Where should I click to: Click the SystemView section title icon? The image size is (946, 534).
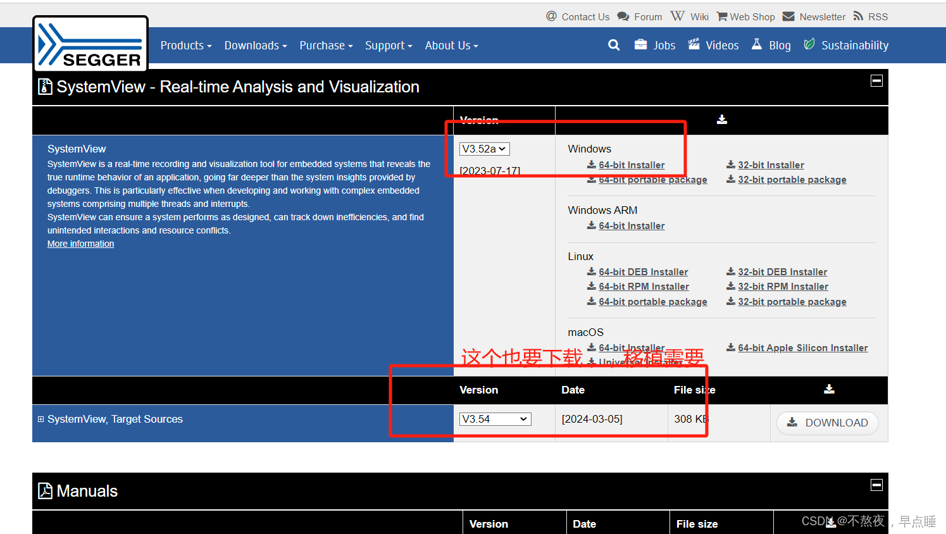[45, 86]
